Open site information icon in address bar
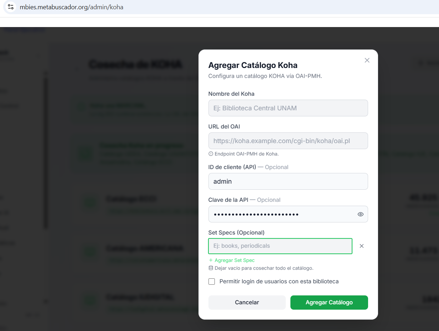This screenshot has height=331, width=439. pos(11,7)
